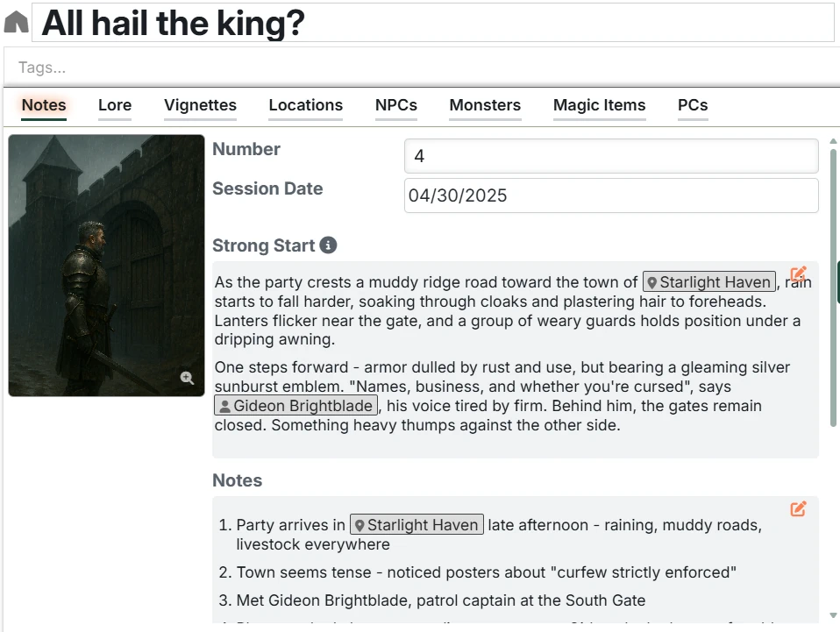Click the session title text field

click(433, 23)
